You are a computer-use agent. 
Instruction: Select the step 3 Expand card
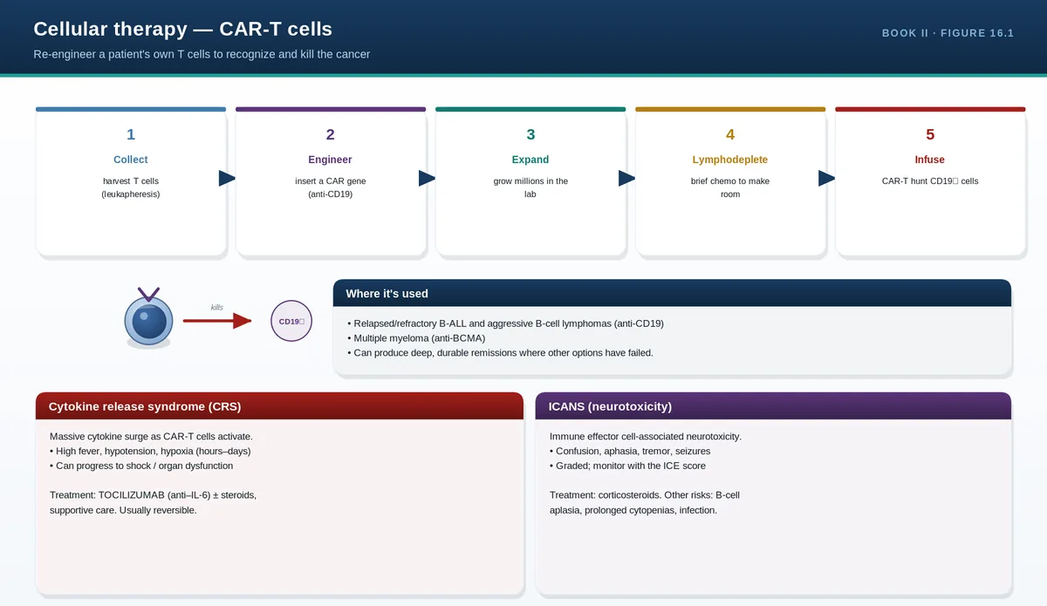[530, 181]
